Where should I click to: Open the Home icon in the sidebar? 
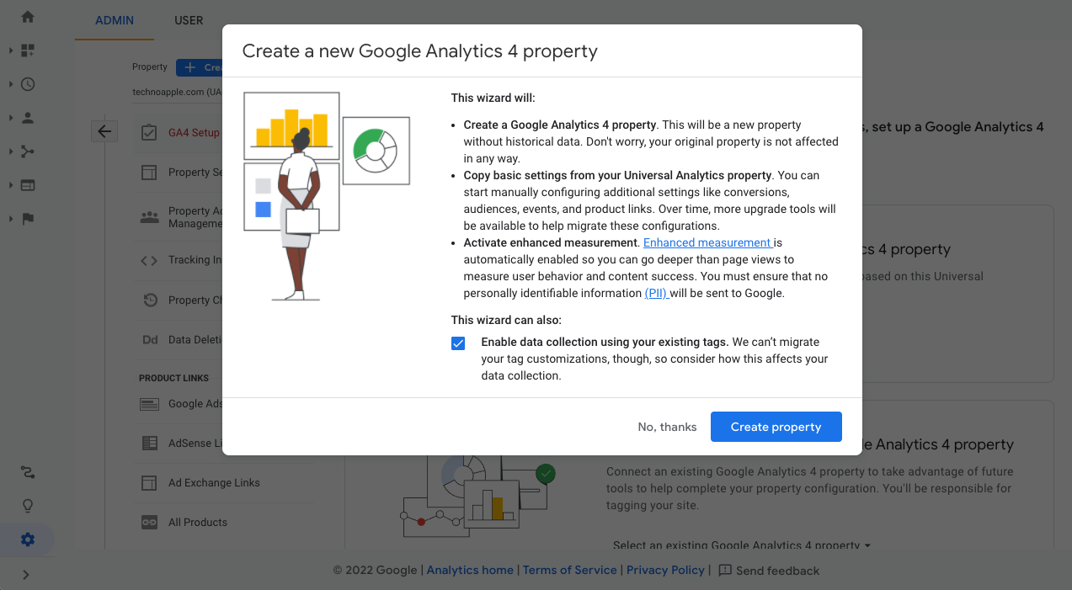point(26,15)
